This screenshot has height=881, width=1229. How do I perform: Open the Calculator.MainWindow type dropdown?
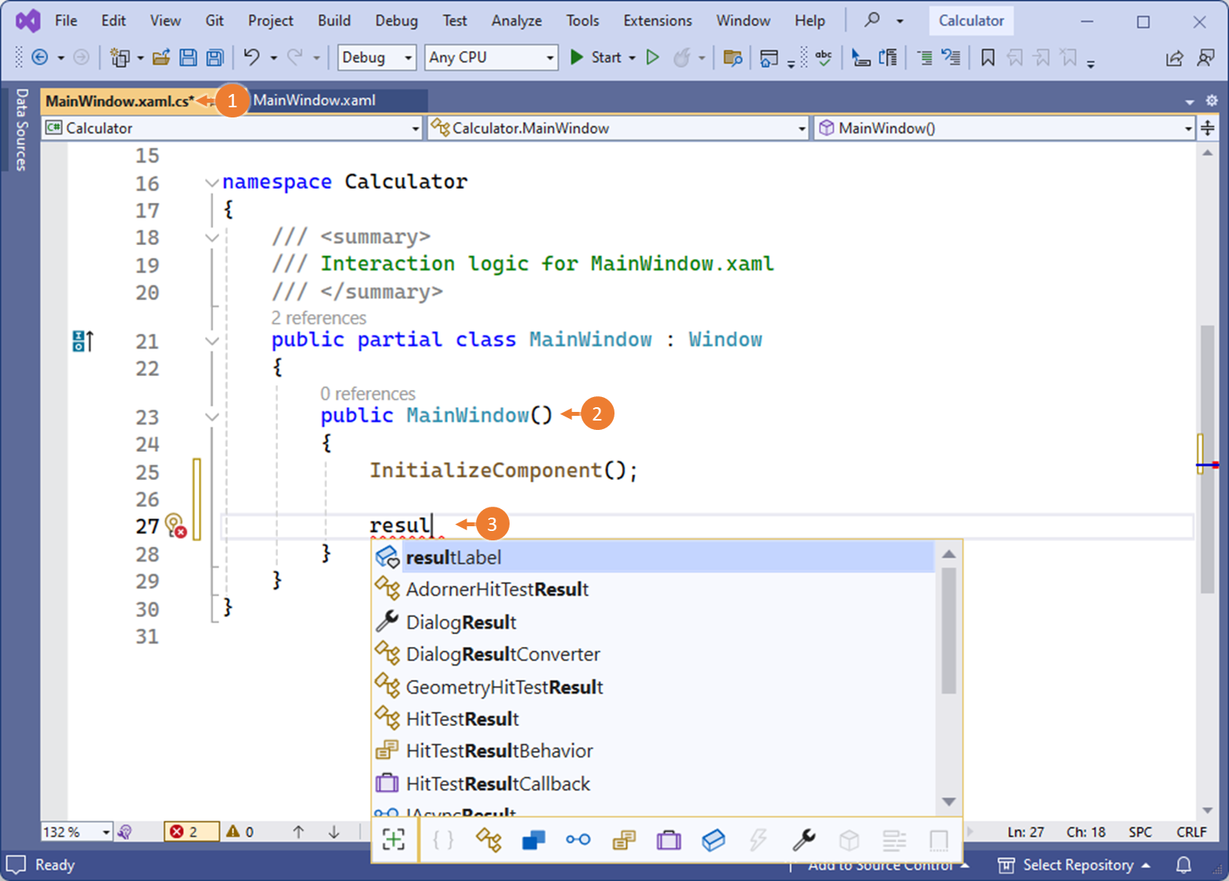(x=618, y=128)
